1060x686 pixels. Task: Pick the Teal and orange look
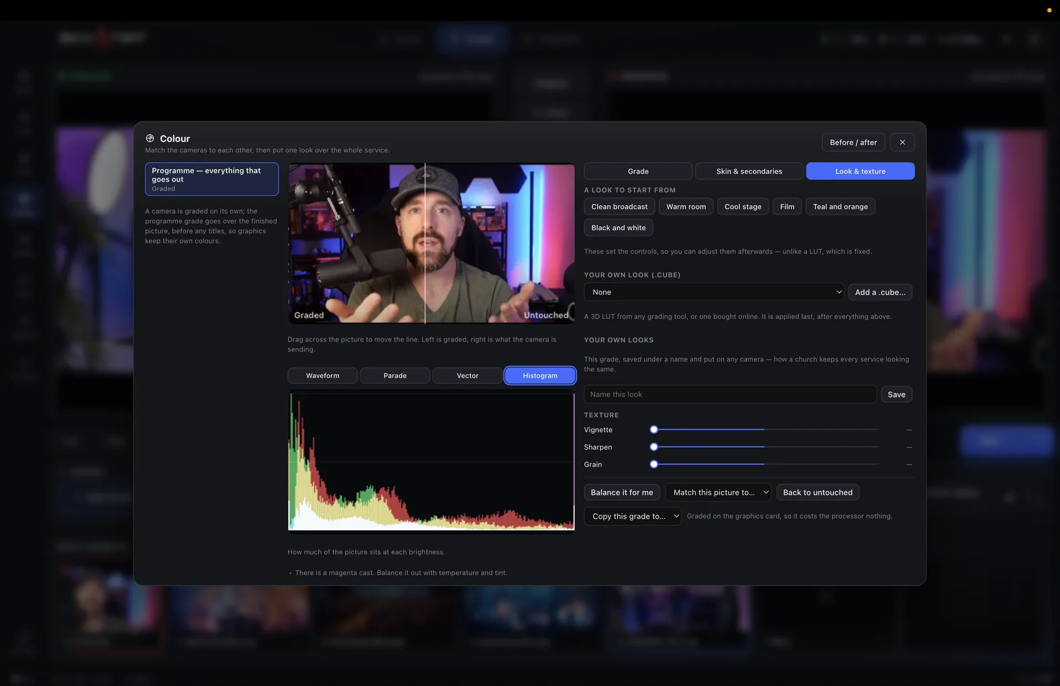coord(840,206)
